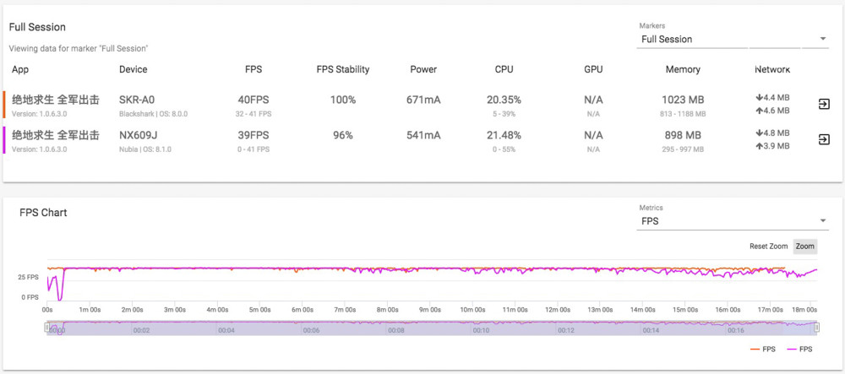The width and height of the screenshot is (845, 374).
Task: Click the Markers dropdown arrow
Action: 822,39
